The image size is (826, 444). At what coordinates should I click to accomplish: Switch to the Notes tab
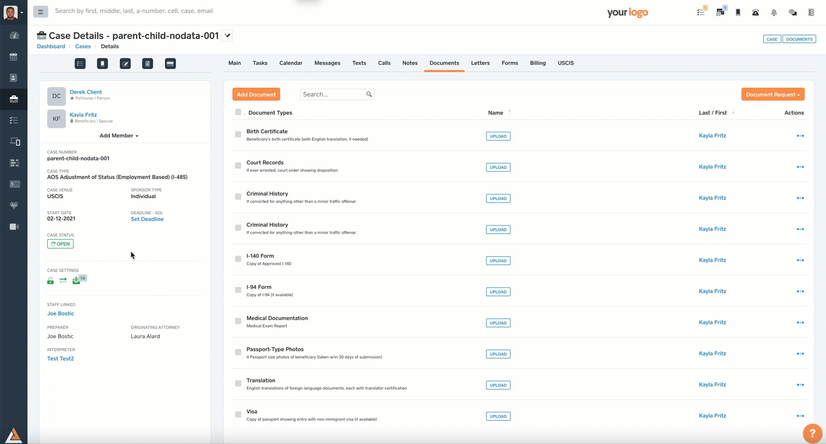[410, 63]
